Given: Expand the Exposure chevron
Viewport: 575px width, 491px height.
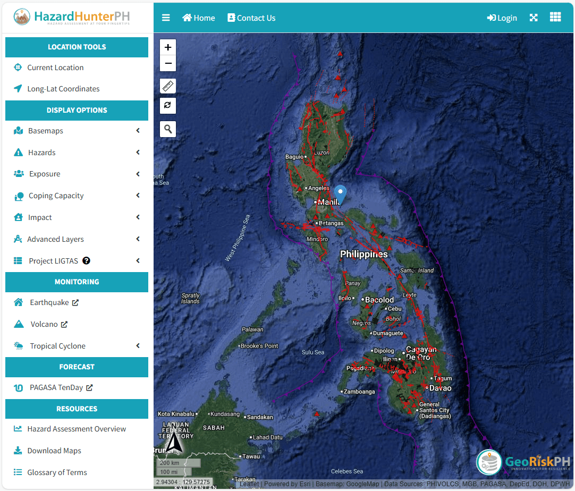Looking at the screenshot, I should point(138,174).
